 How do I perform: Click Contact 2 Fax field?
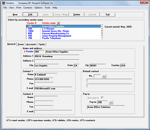coord(44,107)
